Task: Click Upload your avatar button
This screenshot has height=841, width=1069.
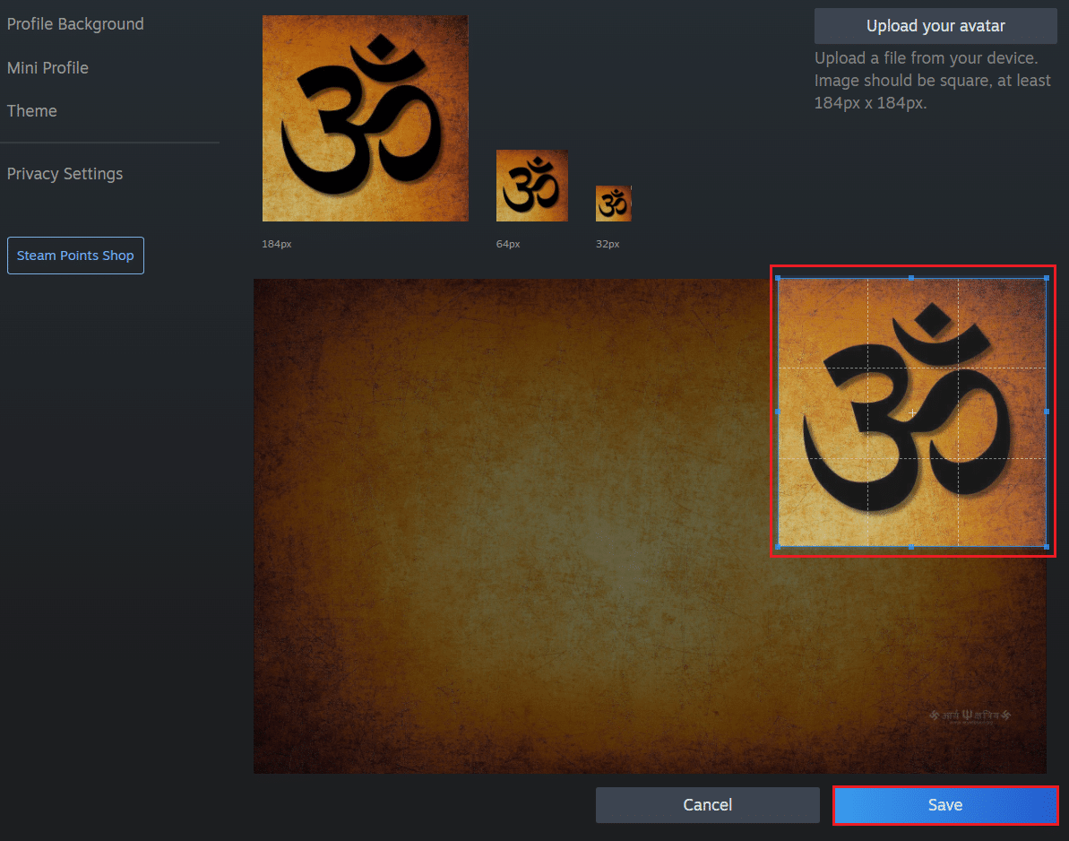Action: (935, 26)
